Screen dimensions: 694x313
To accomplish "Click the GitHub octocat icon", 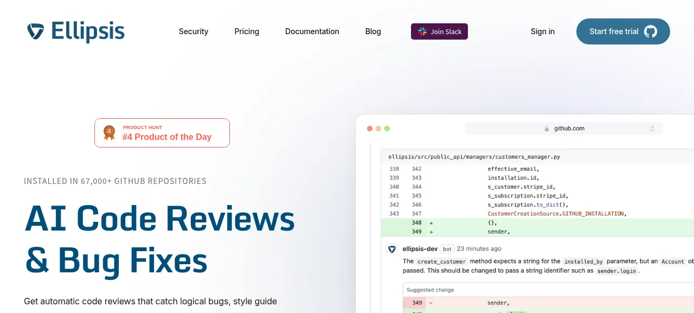I will pyautogui.click(x=651, y=31).
